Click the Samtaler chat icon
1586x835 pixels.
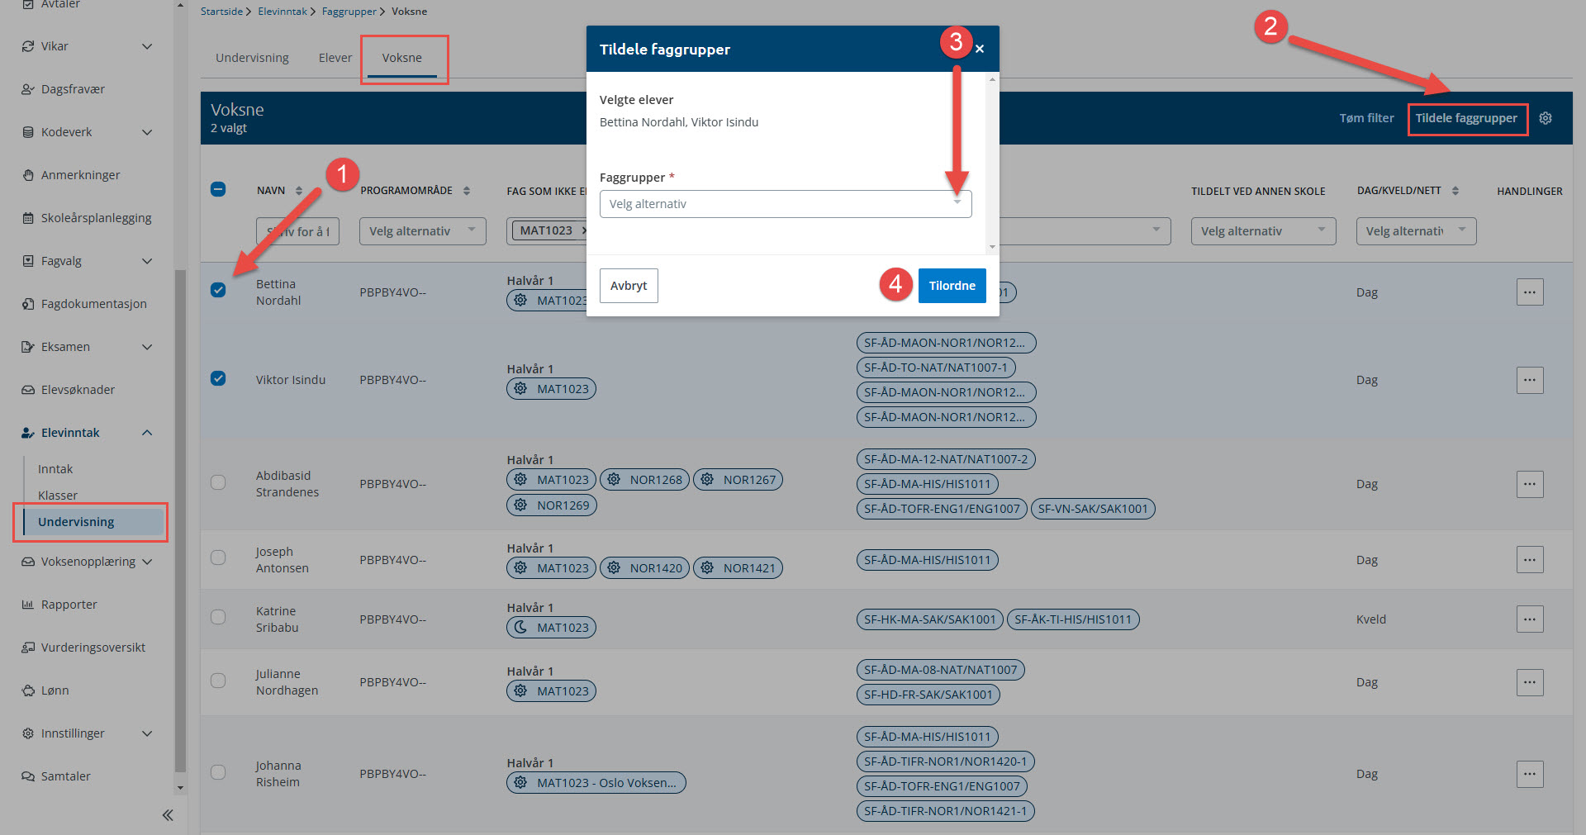(x=28, y=776)
